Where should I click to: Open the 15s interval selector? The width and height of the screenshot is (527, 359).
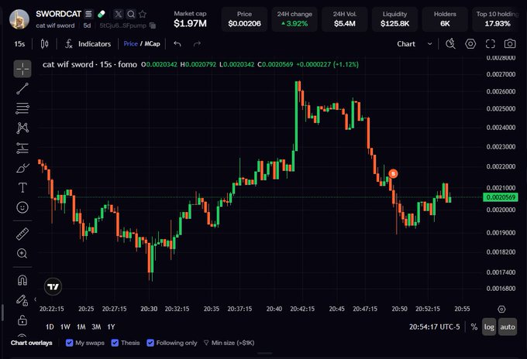pos(19,44)
